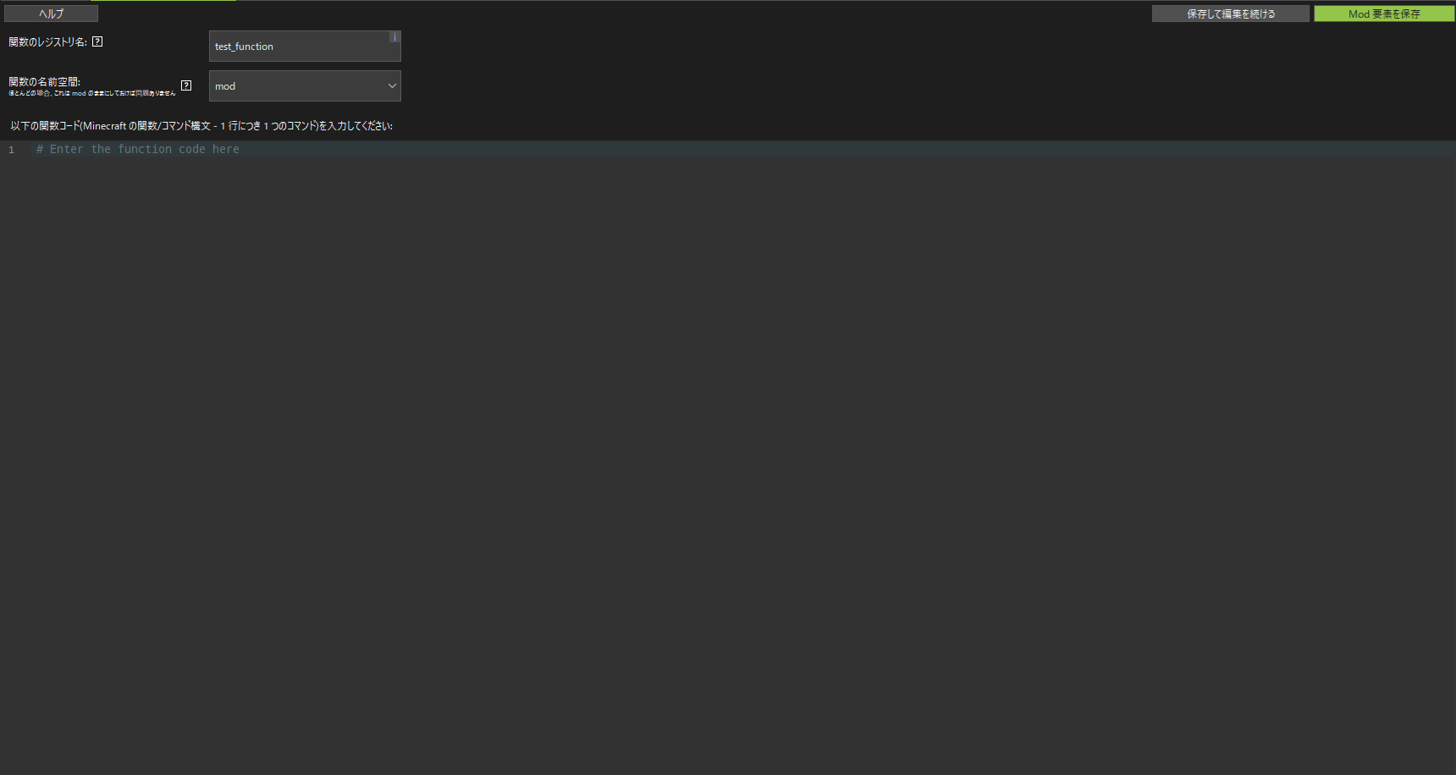Screen dimensions: 1456x775
Task: Open the ヘルプ help menu
Action: tap(51, 14)
